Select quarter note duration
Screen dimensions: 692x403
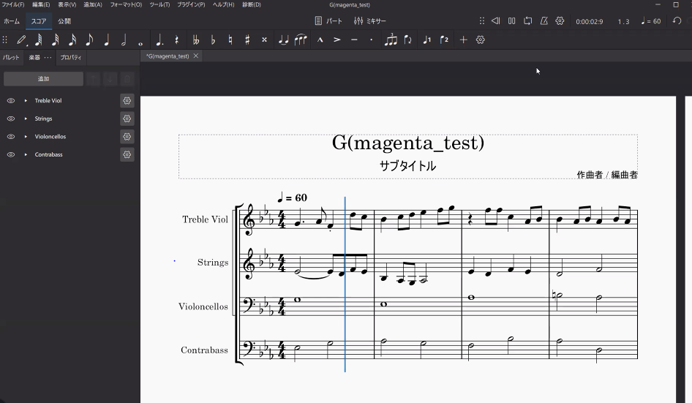(x=106, y=40)
